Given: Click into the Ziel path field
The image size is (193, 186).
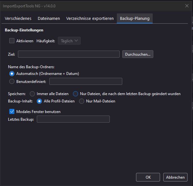Looking at the screenshot, I should coord(69,54).
